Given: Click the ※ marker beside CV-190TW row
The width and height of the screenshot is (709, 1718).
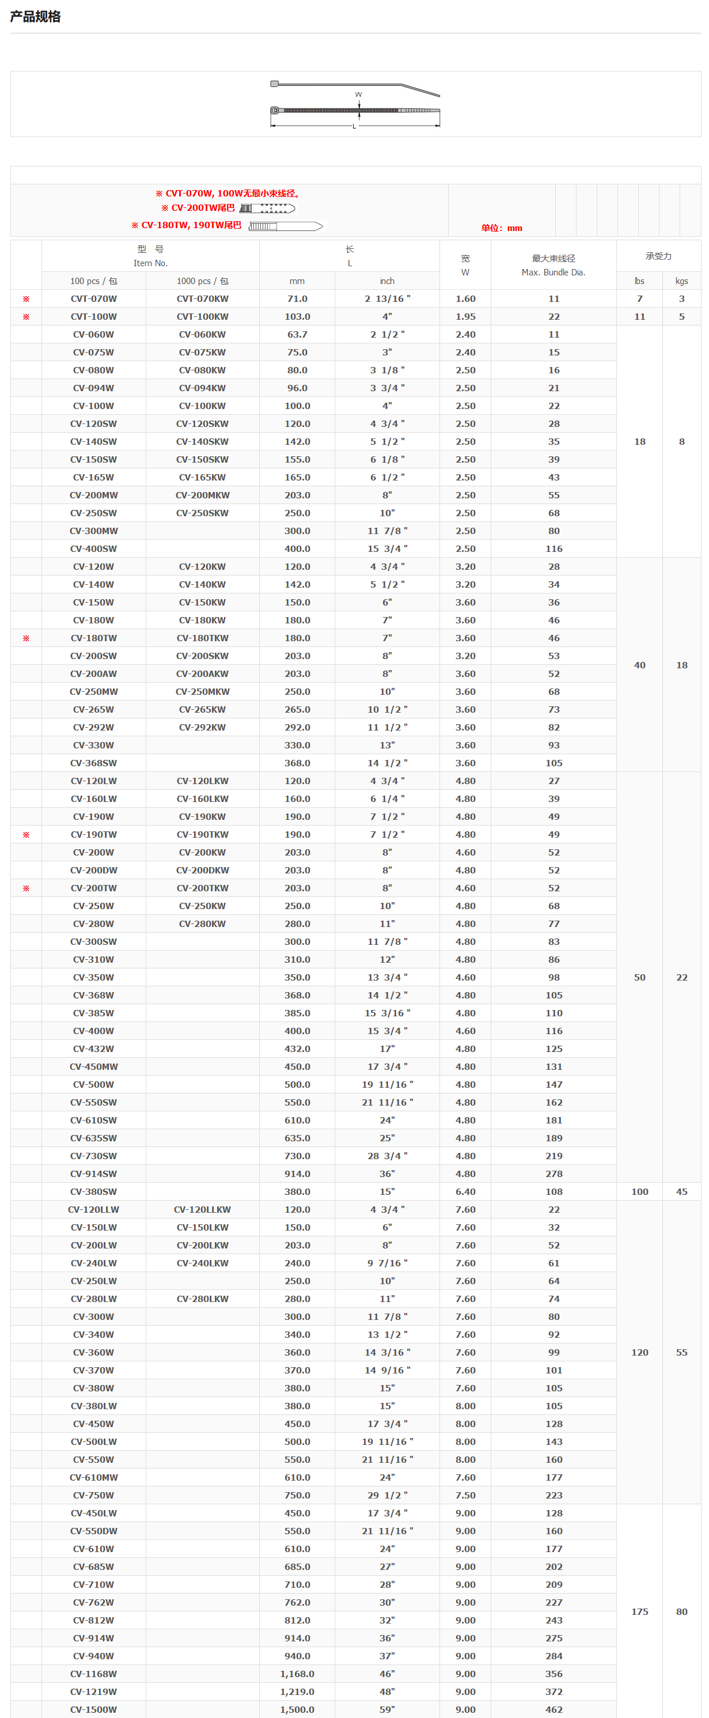Looking at the screenshot, I should pos(26,834).
